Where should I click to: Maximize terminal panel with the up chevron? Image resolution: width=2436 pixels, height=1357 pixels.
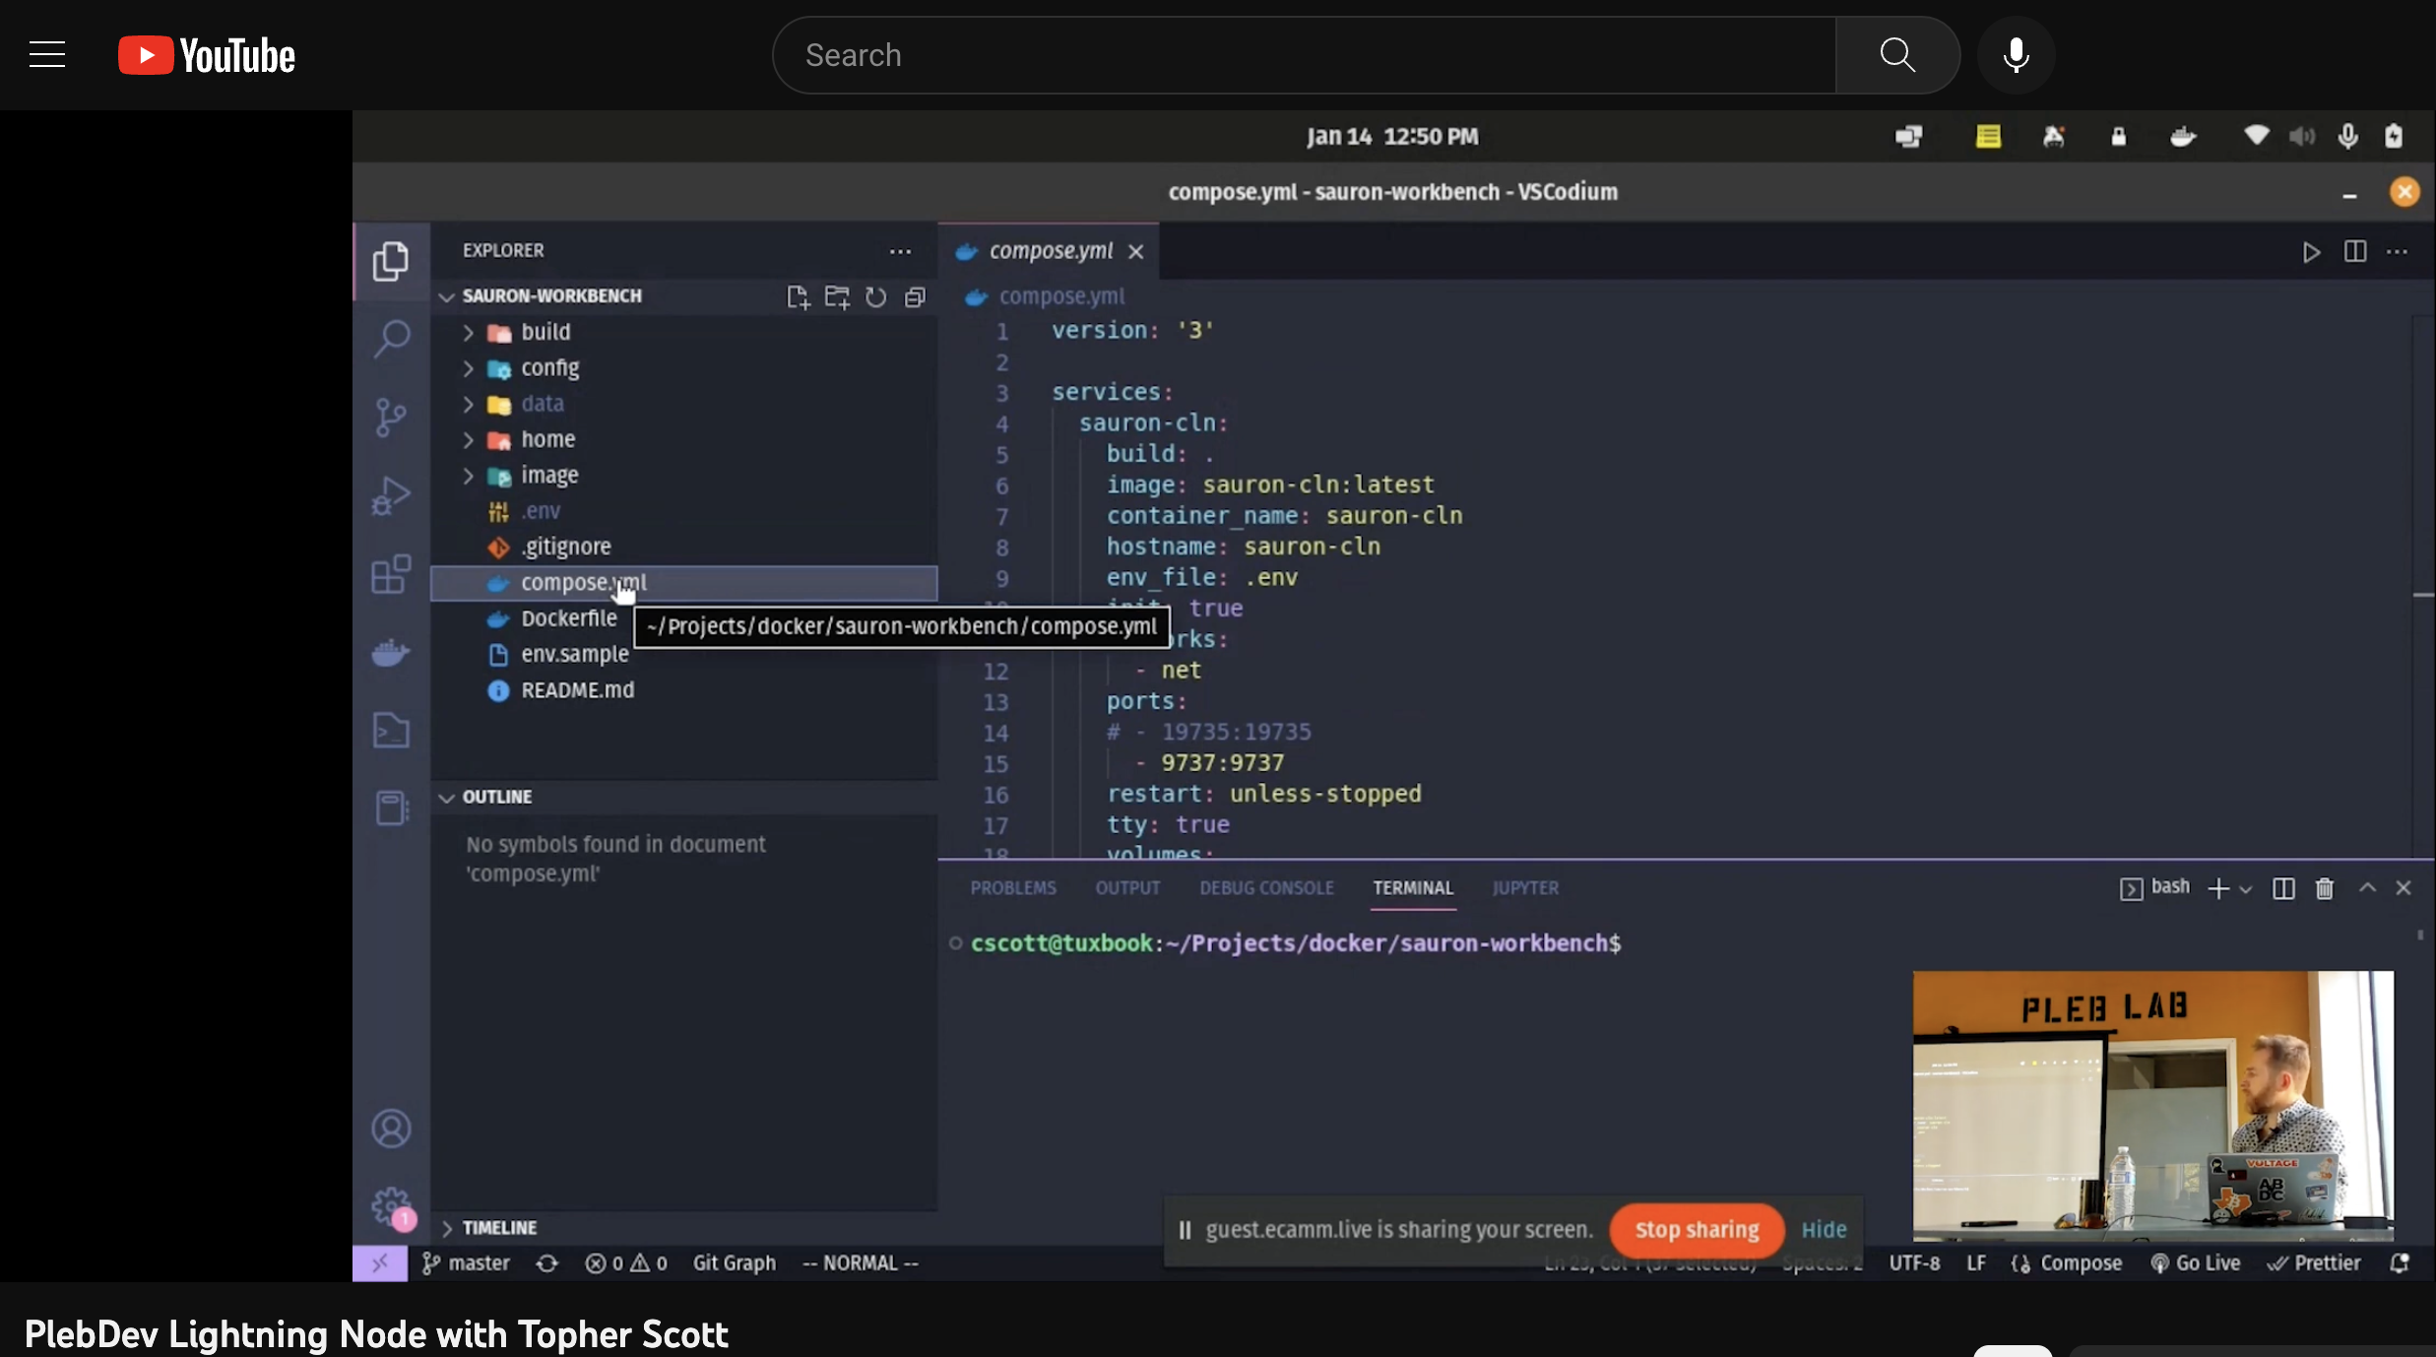click(x=2367, y=888)
